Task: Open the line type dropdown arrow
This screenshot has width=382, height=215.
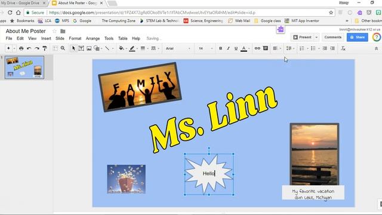Action: click(113, 48)
